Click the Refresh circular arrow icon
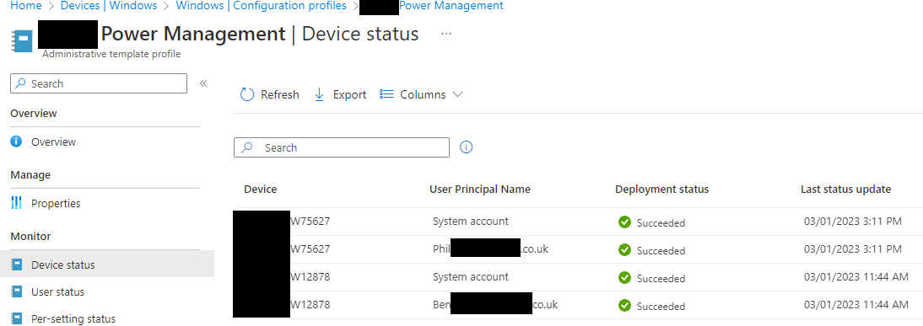Image resolution: width=923 pixels, height=326 pixels. pos(247,94)
